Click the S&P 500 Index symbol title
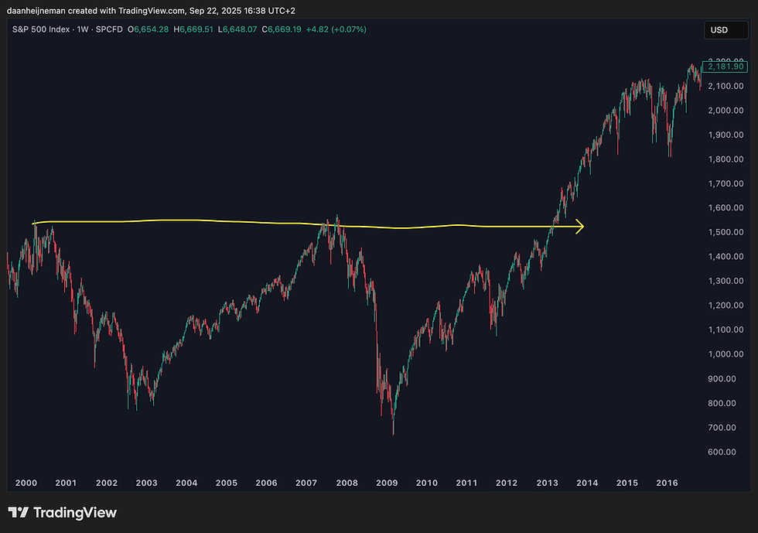 click(x=41, y=29)
